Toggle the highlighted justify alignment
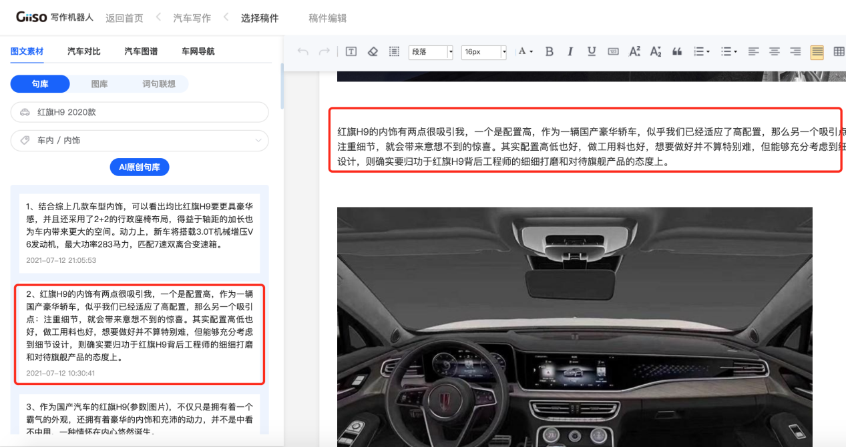This screenshot has height=447, width=846. 817,52
